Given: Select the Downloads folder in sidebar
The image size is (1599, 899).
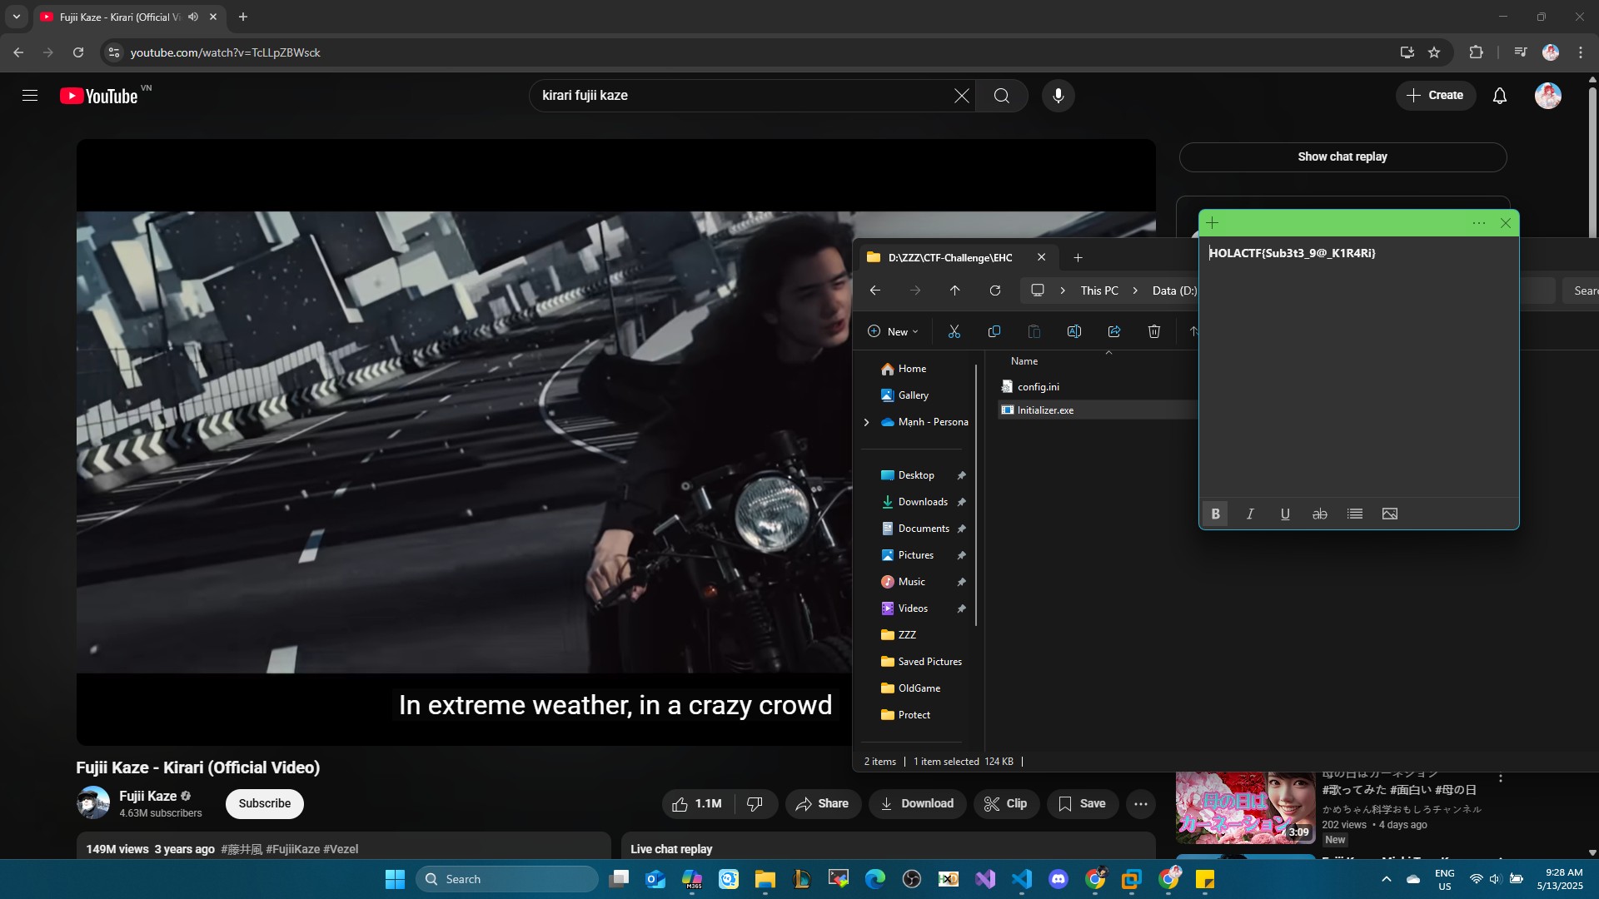Looking at the screenshot, I should [922, 502].
